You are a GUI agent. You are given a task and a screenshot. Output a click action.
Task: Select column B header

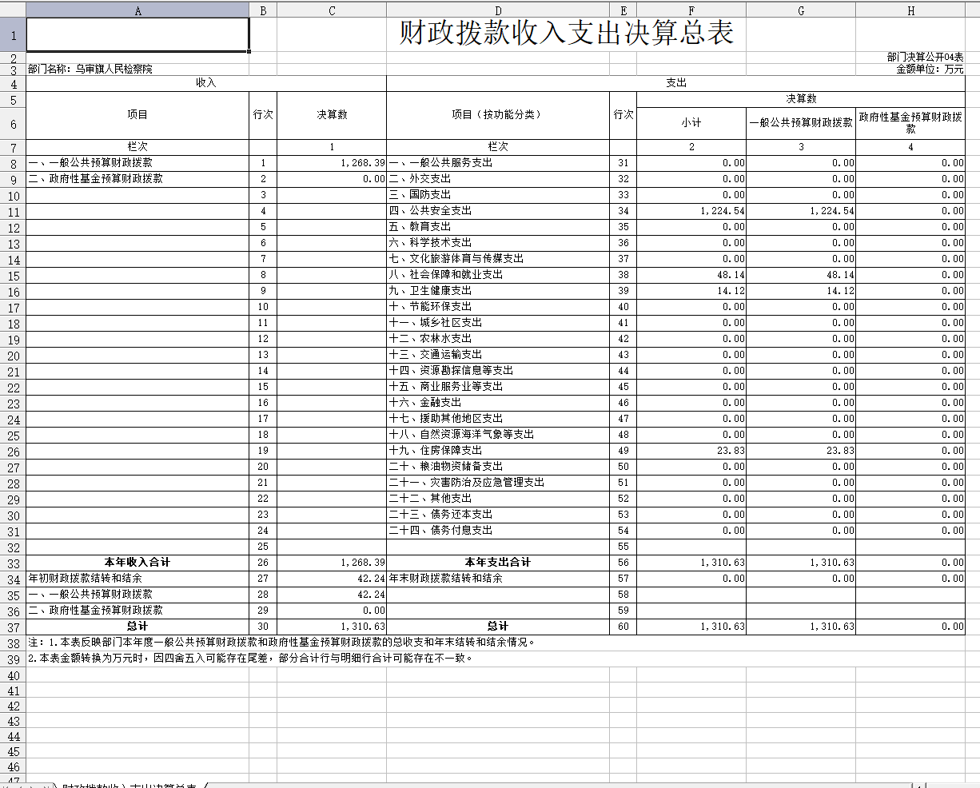click(263, 10)
